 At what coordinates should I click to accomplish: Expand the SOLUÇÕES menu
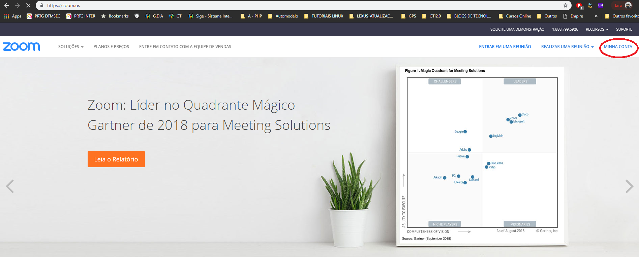71,47
